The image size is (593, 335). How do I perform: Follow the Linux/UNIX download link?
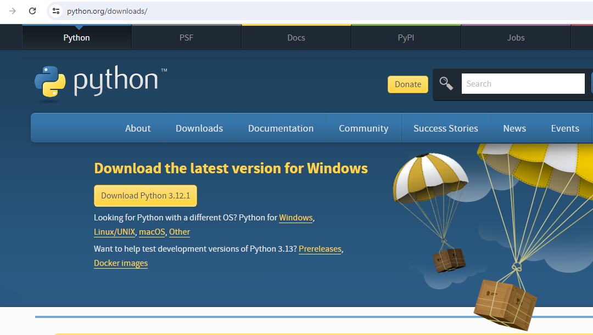[x=114, y=232]
